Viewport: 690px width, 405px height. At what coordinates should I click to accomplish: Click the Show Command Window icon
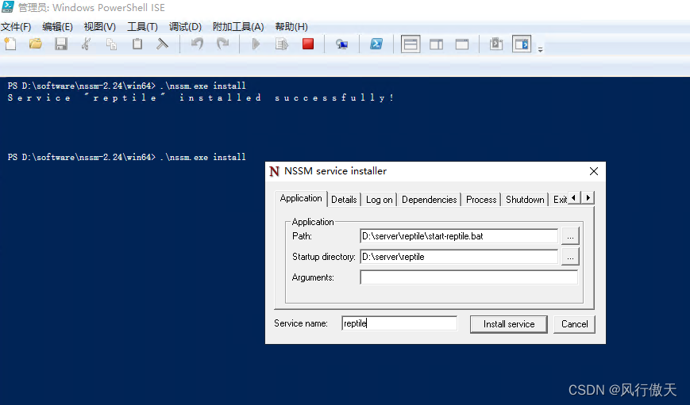pyautogui.click(x=496, y=44)
